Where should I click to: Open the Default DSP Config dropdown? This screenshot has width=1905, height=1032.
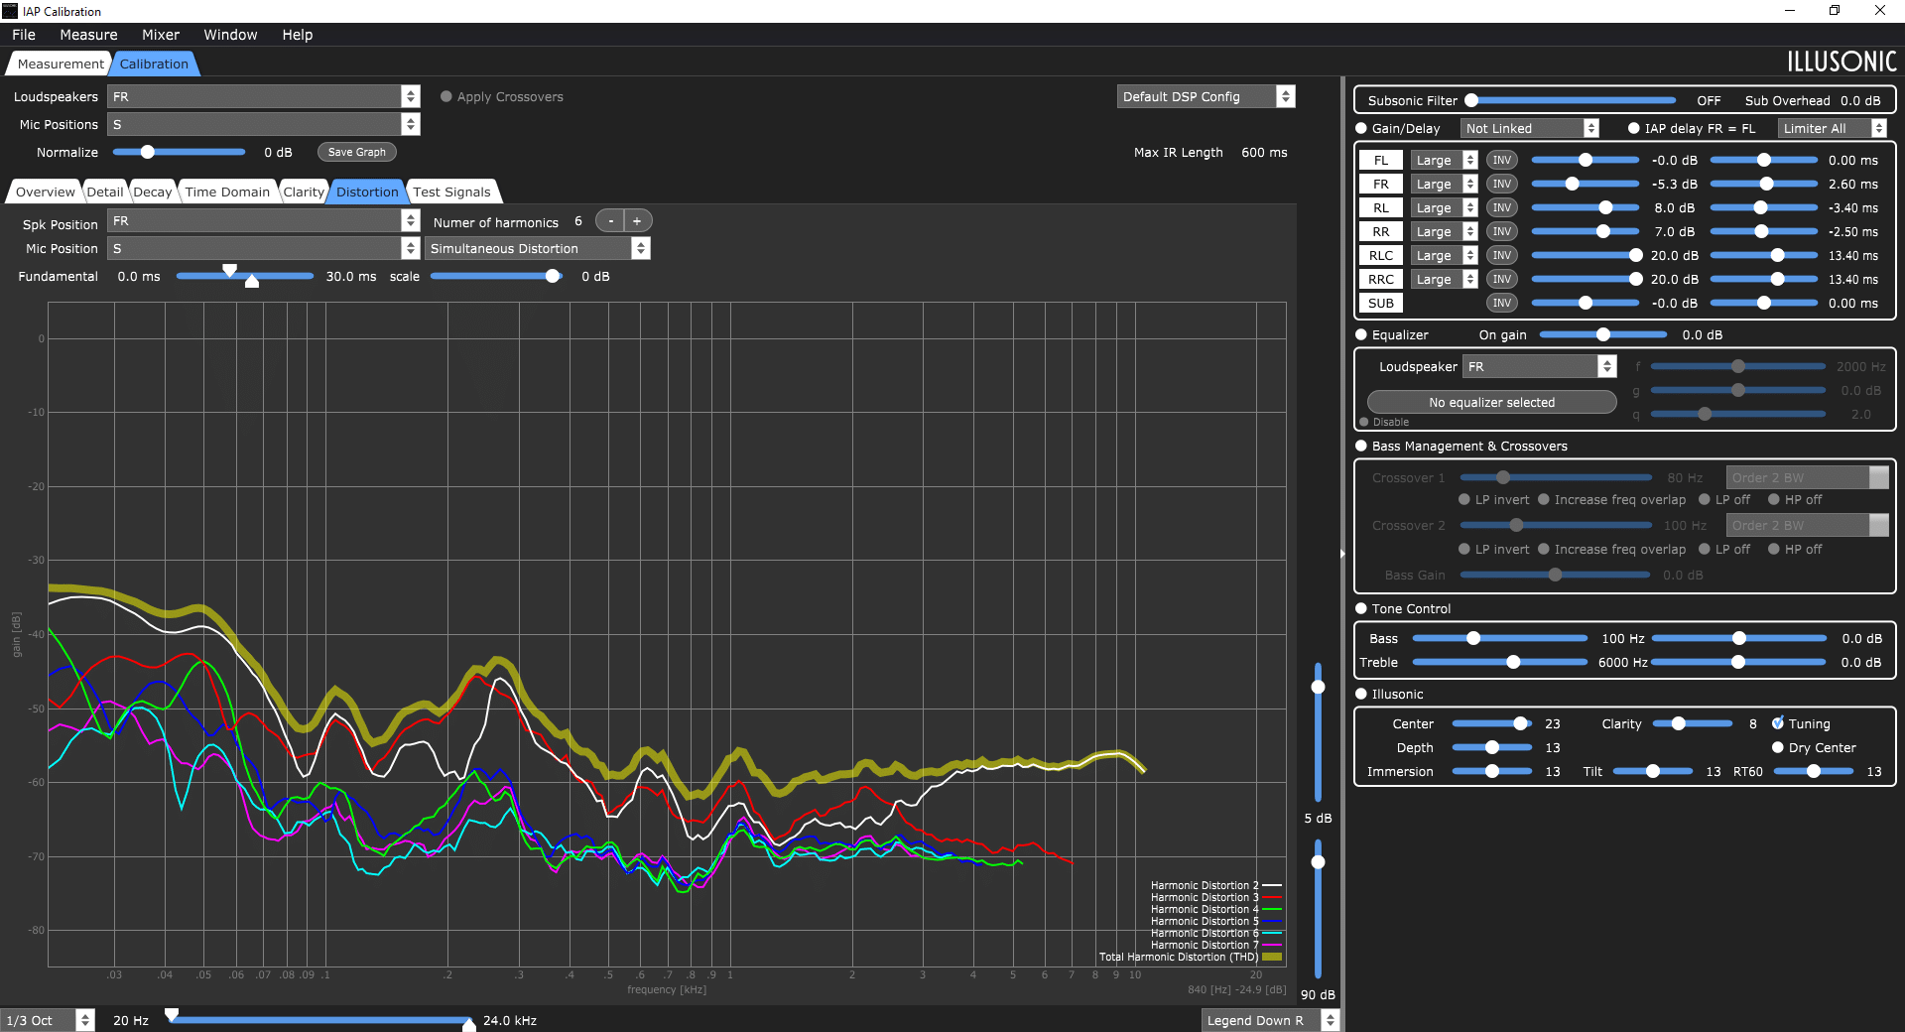tap(1206, 96)
